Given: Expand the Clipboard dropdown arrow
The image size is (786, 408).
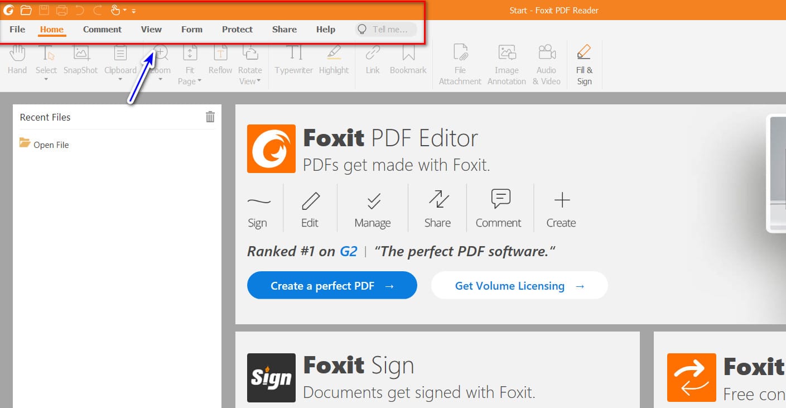Looking at the screenshot, I should [120, 80].
